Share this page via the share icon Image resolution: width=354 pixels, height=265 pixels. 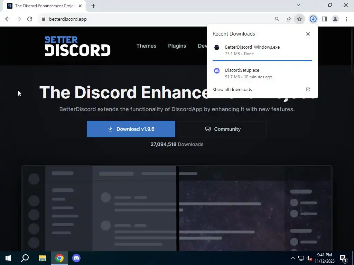(288, 19)
